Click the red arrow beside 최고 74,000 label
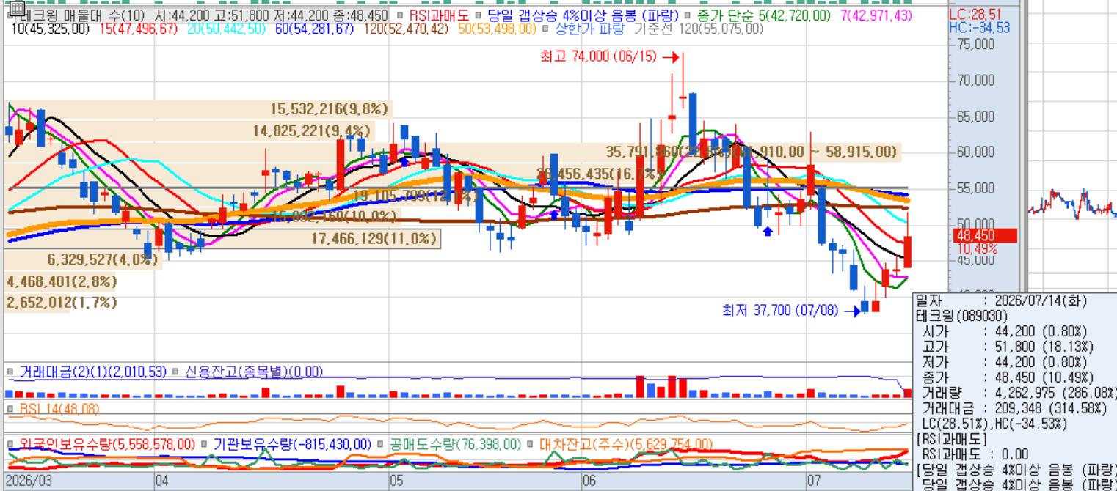 (x=669, y=57)
